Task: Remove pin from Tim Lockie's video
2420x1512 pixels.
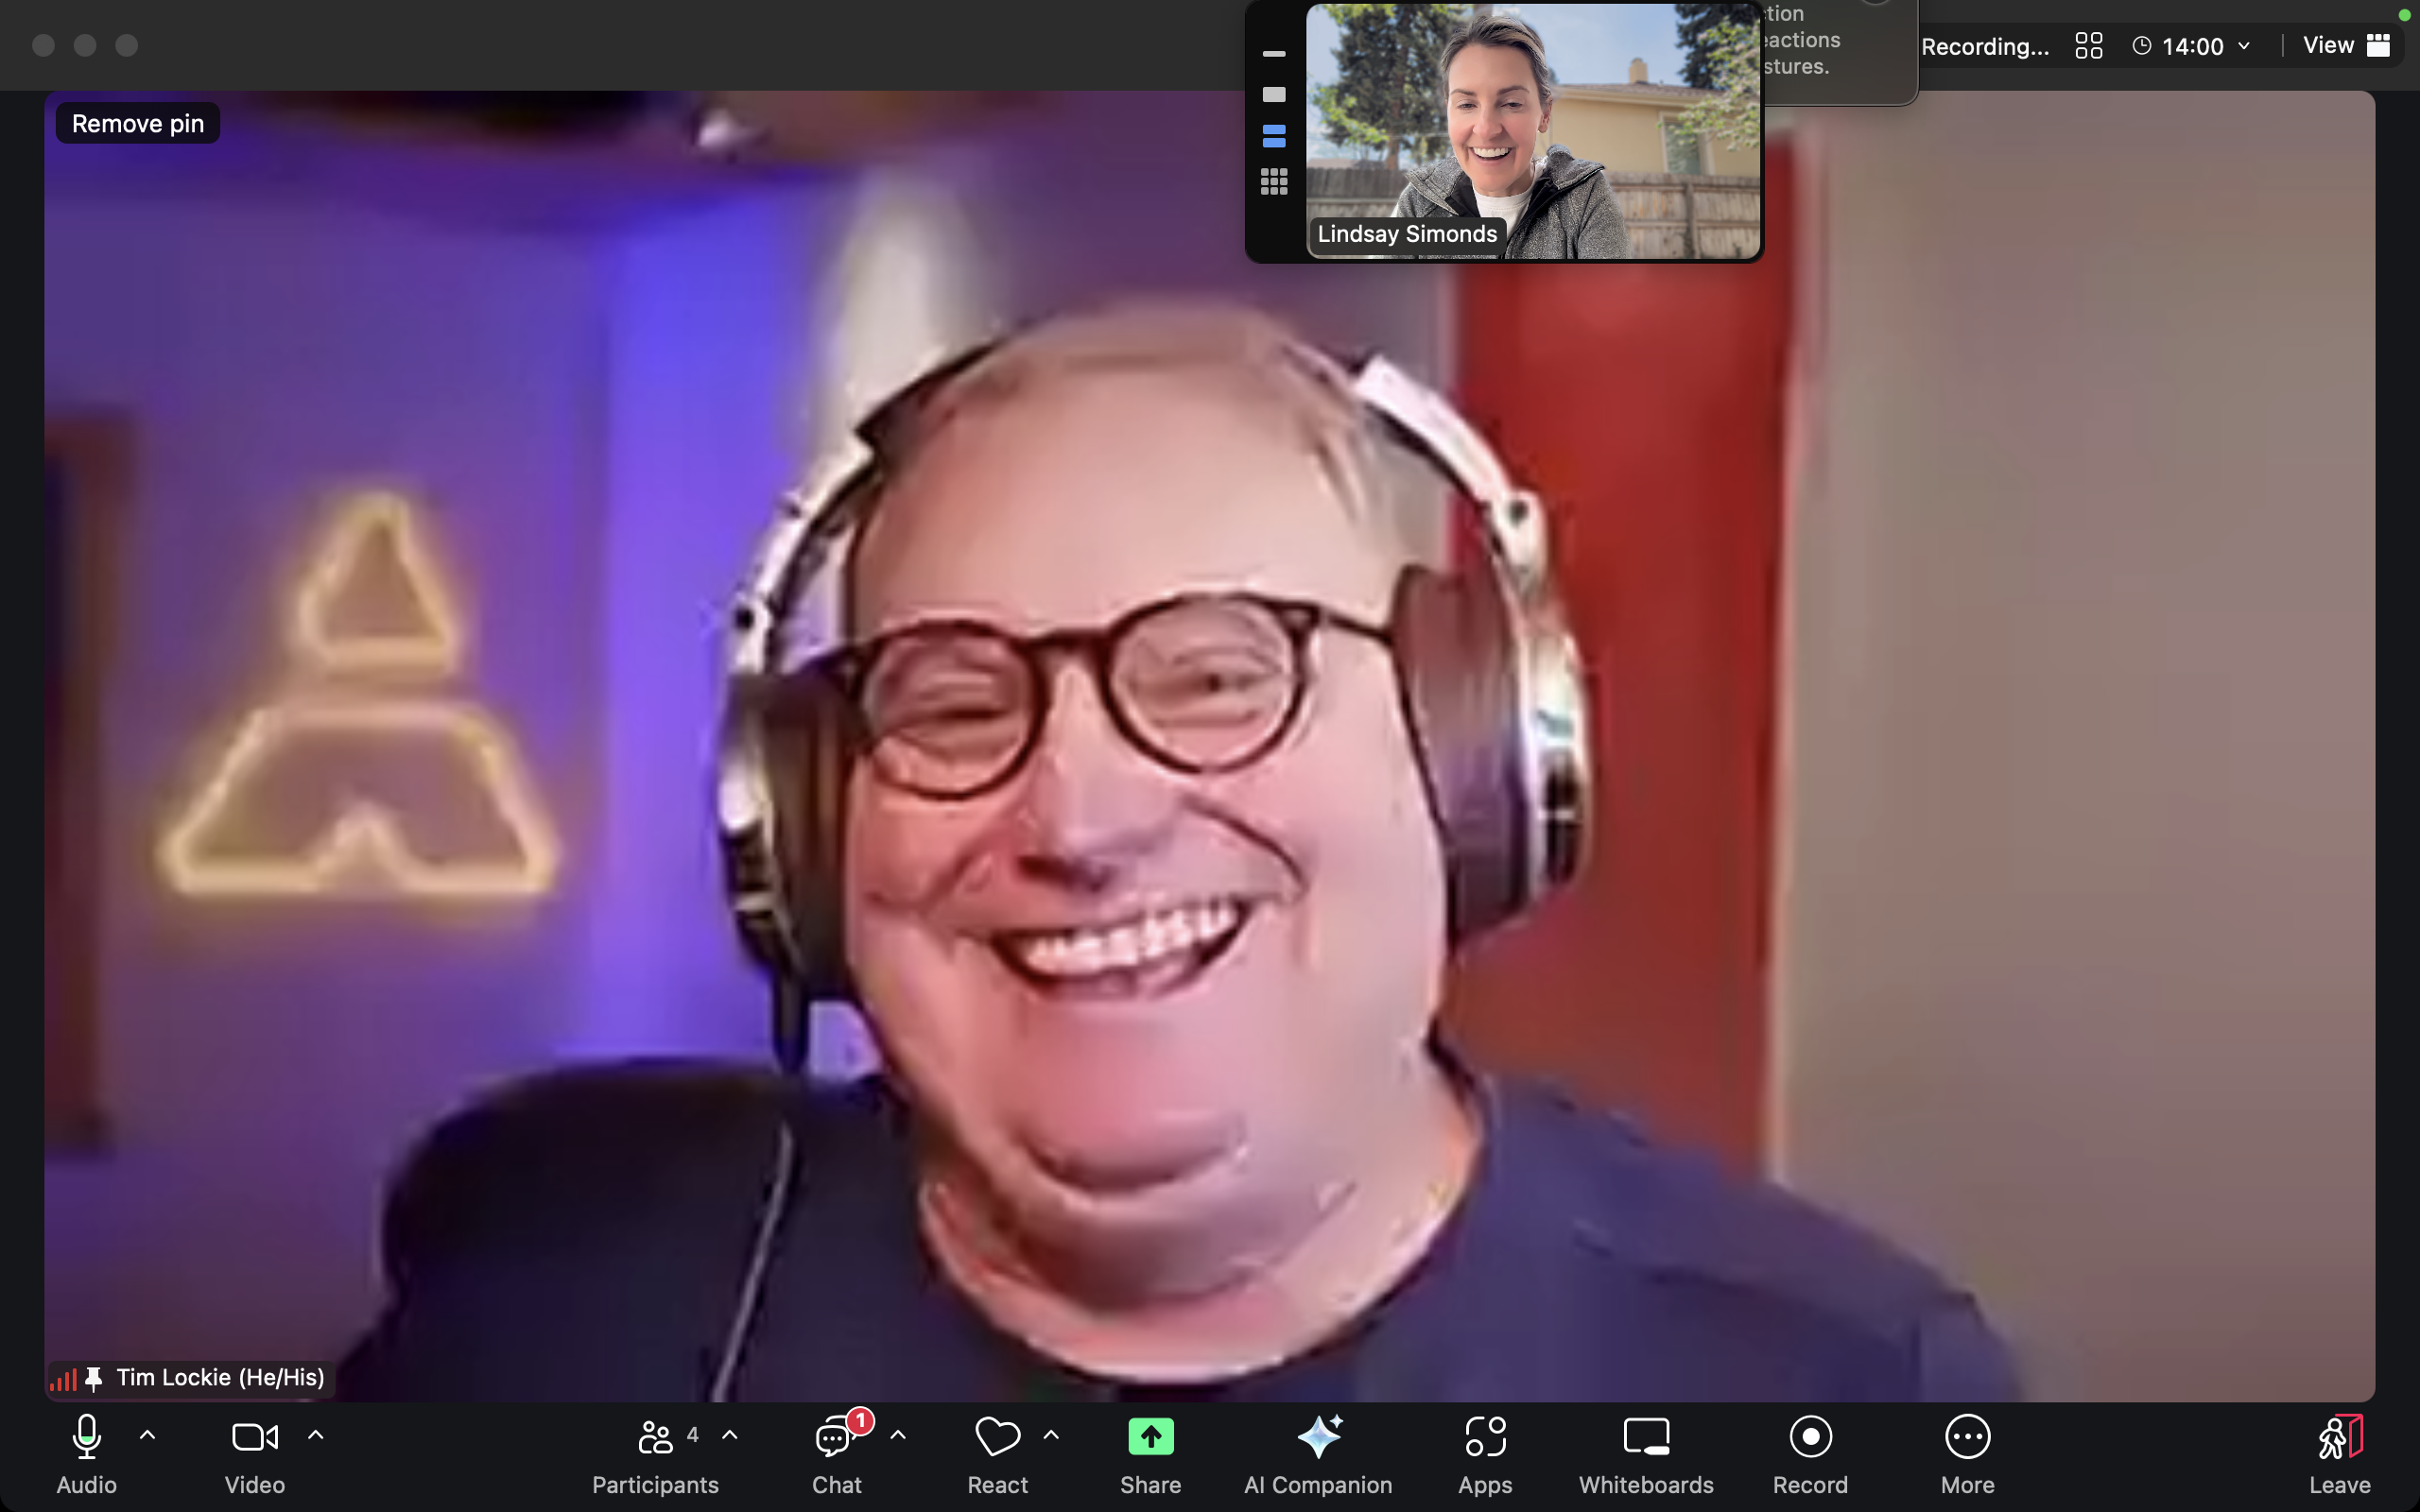Action: (137, 123)
